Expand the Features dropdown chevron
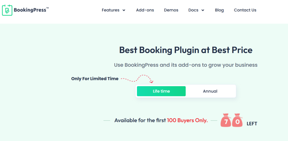Viewport: 288px width, 141px height. pos(124,10)
